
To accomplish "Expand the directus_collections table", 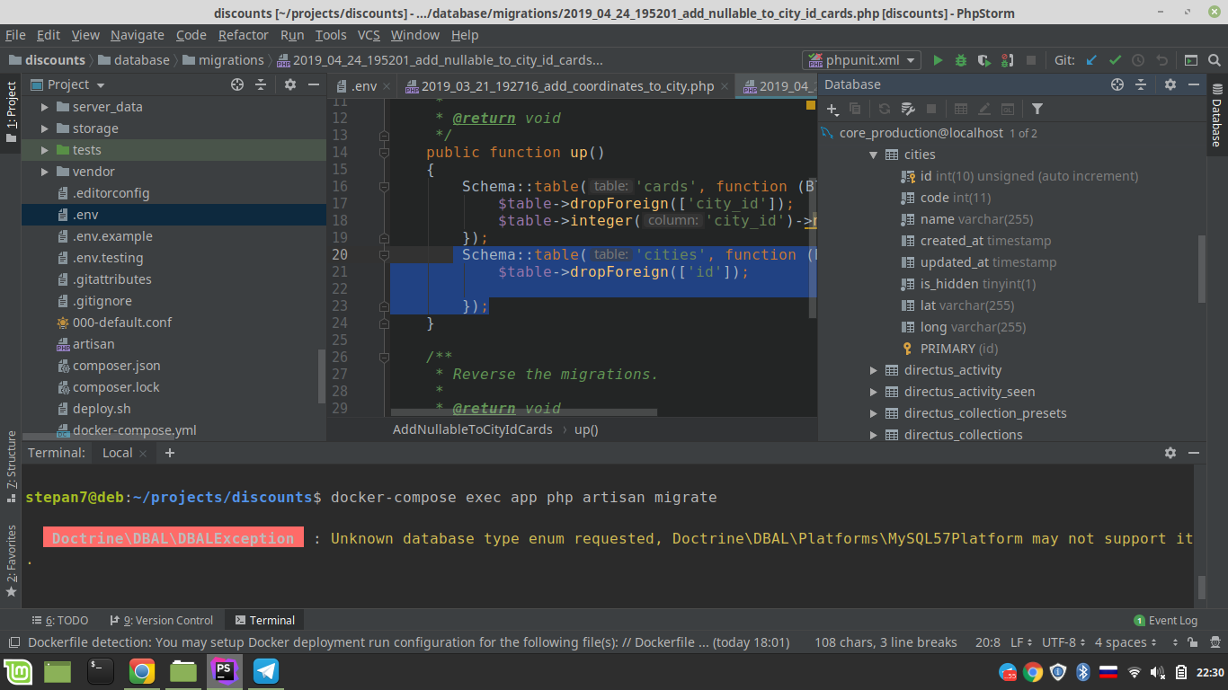I will point(873,435).
